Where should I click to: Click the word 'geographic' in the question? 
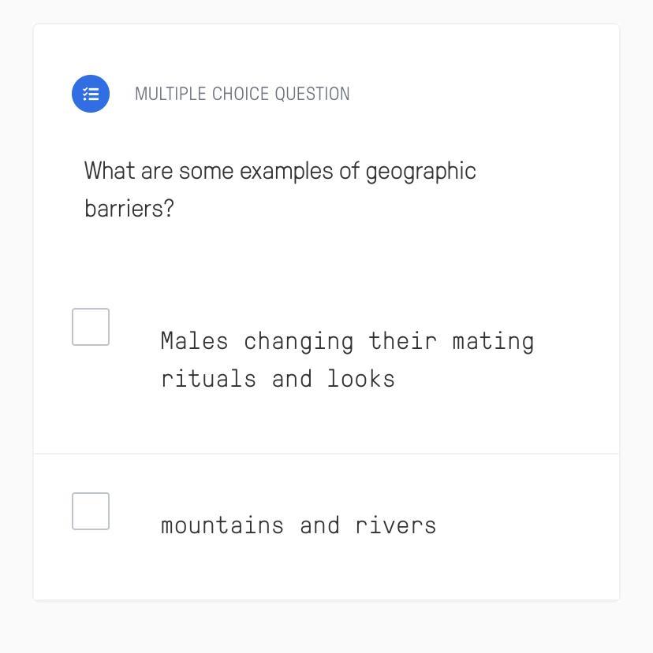click(x=420, y=171)
